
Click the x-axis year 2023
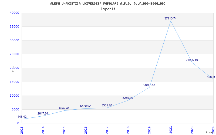tap(192, 130)
